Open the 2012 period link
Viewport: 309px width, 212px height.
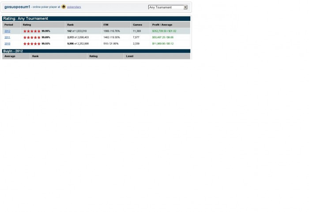tap(8, 31)
